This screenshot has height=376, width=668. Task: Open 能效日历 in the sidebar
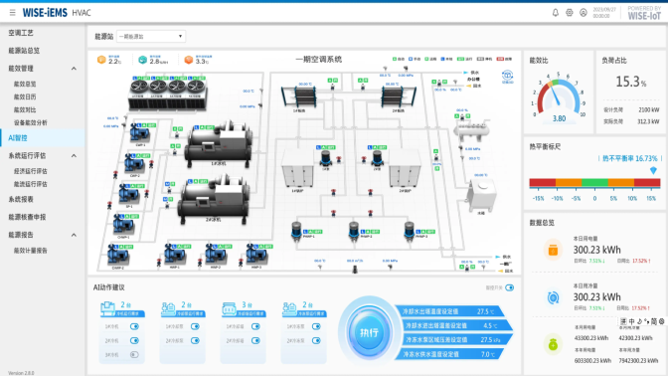tap(25, 96)
